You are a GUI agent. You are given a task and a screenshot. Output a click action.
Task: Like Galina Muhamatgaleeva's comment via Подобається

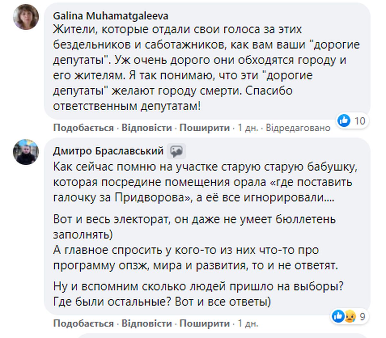pyautogui.click(x=83, y=128)
